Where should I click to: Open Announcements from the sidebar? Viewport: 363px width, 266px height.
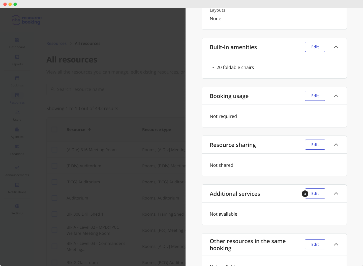tap(17, 171)
